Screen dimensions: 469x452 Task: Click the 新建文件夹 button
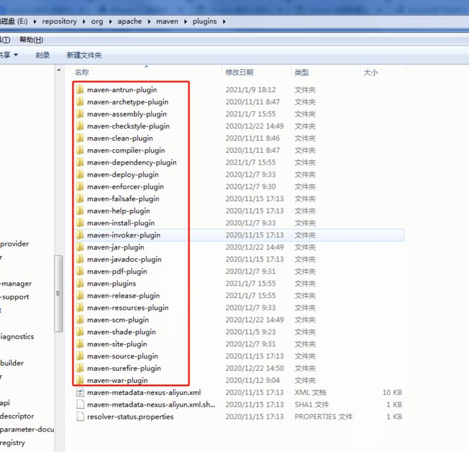coord(84,55)
